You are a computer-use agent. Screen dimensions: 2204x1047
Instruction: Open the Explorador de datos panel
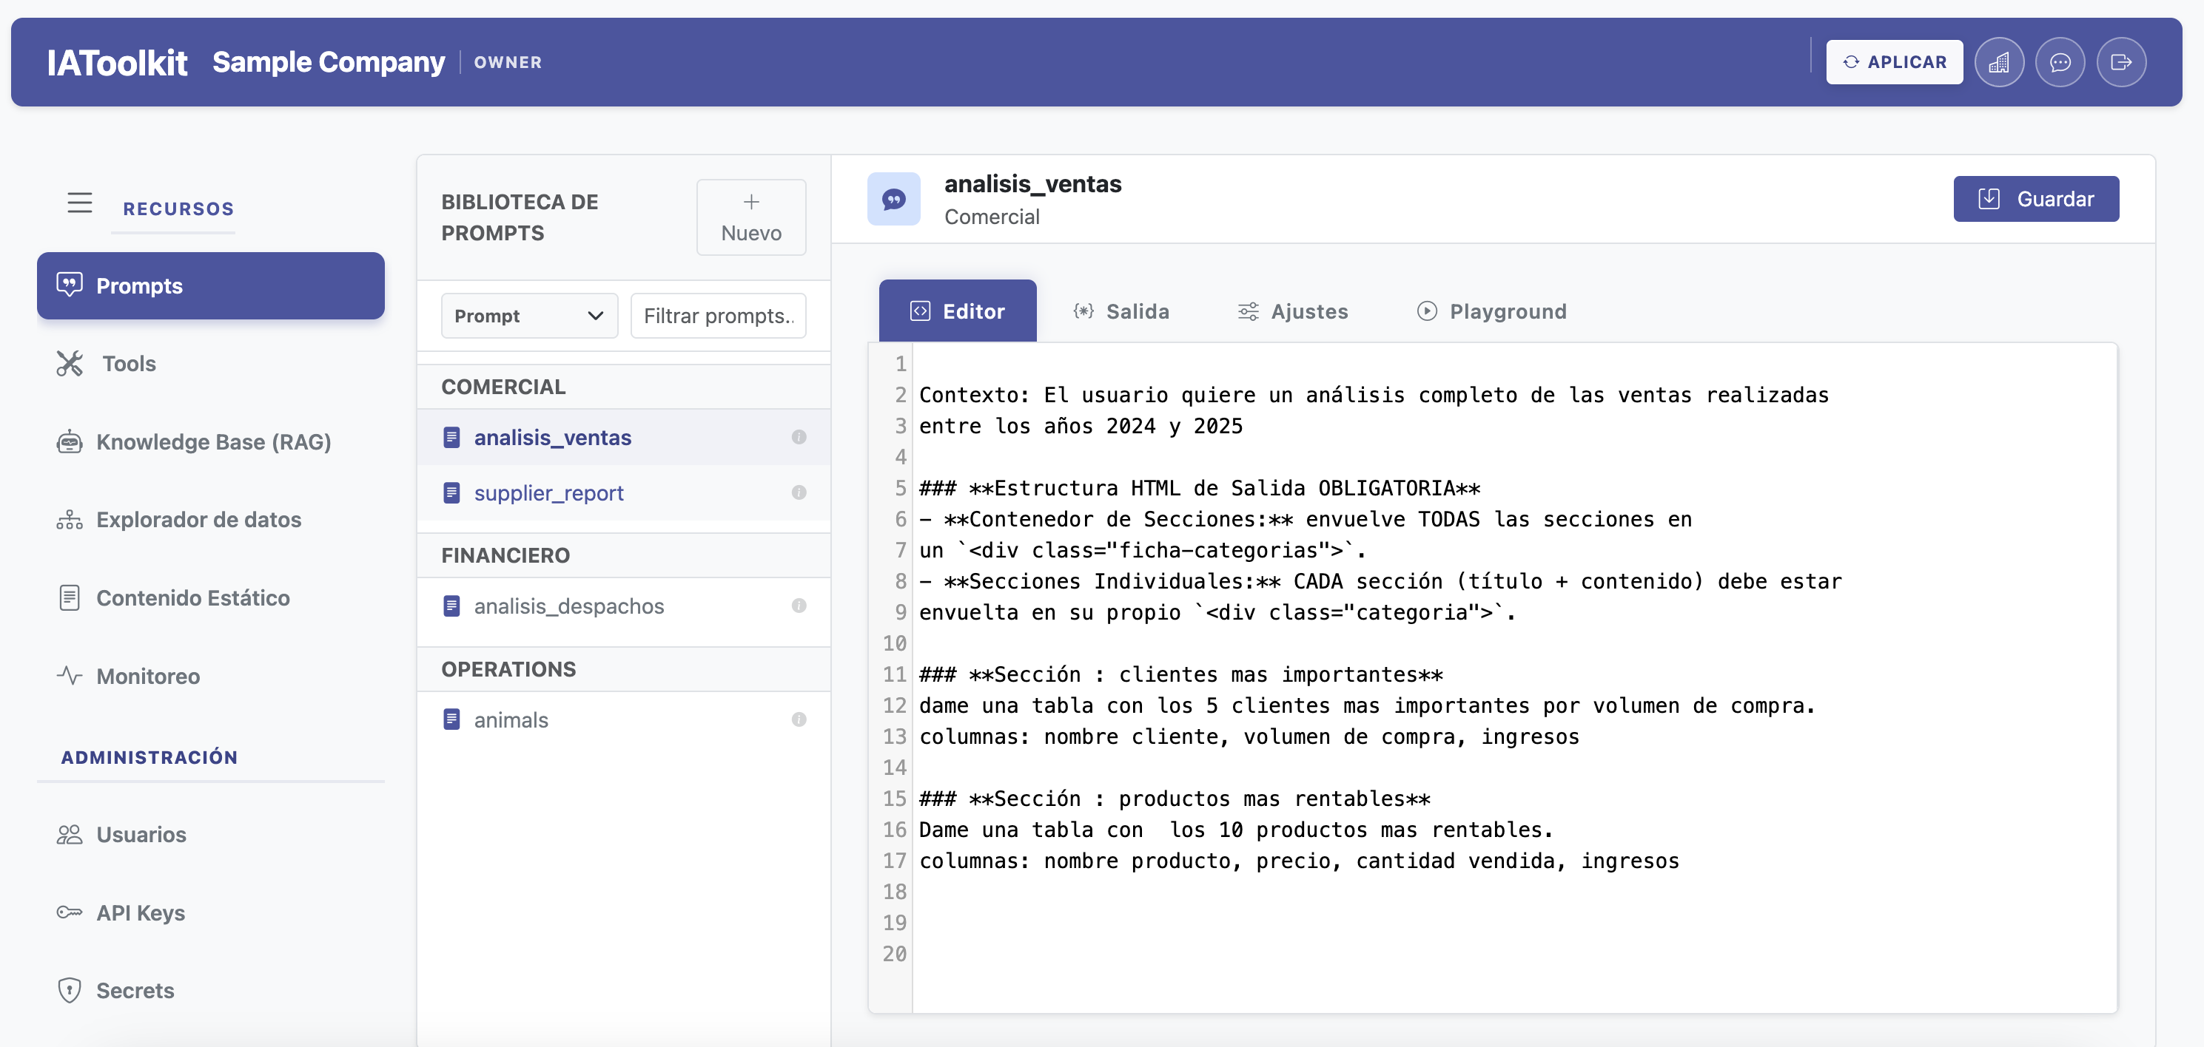198,519
